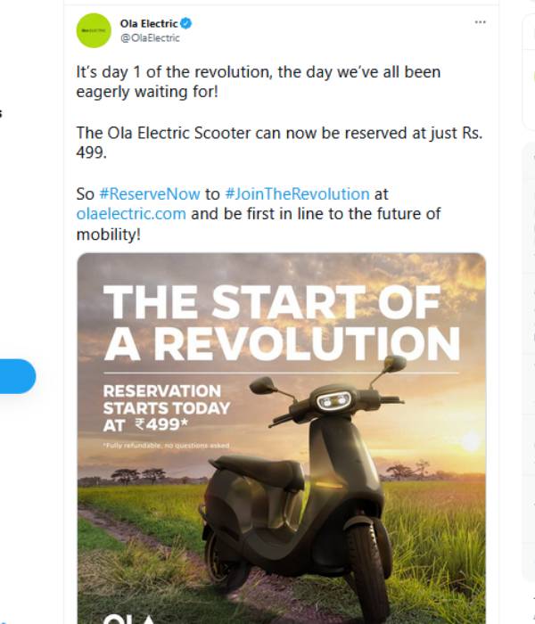Open the Ola Electric display name profile
The width and height of the screenshot is (535, 624).
tap(148, 23)
